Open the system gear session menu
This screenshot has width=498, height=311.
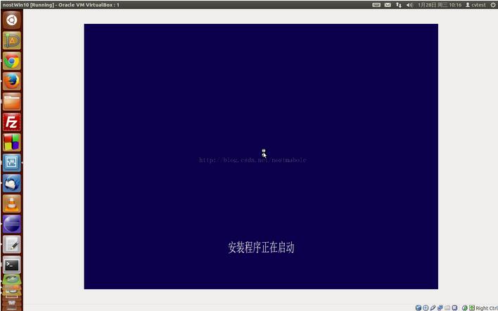click(x=493, y=5)
